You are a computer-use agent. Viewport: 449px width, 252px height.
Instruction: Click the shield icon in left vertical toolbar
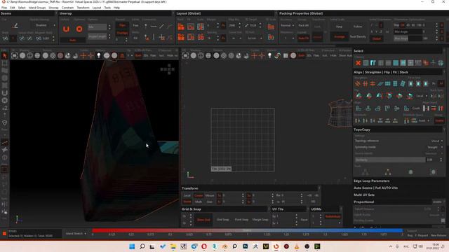click(x=4, y=123)
